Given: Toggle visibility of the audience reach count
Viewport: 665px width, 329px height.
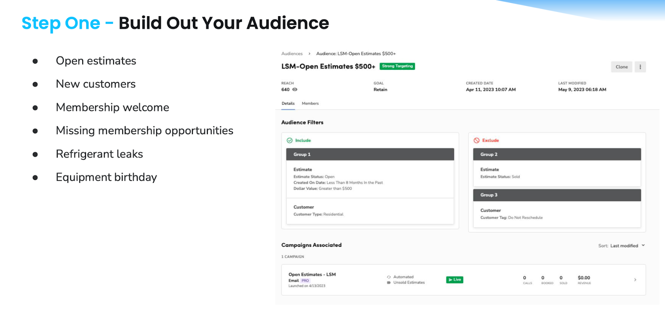Looking at the screenshot, I should point(295,89).
